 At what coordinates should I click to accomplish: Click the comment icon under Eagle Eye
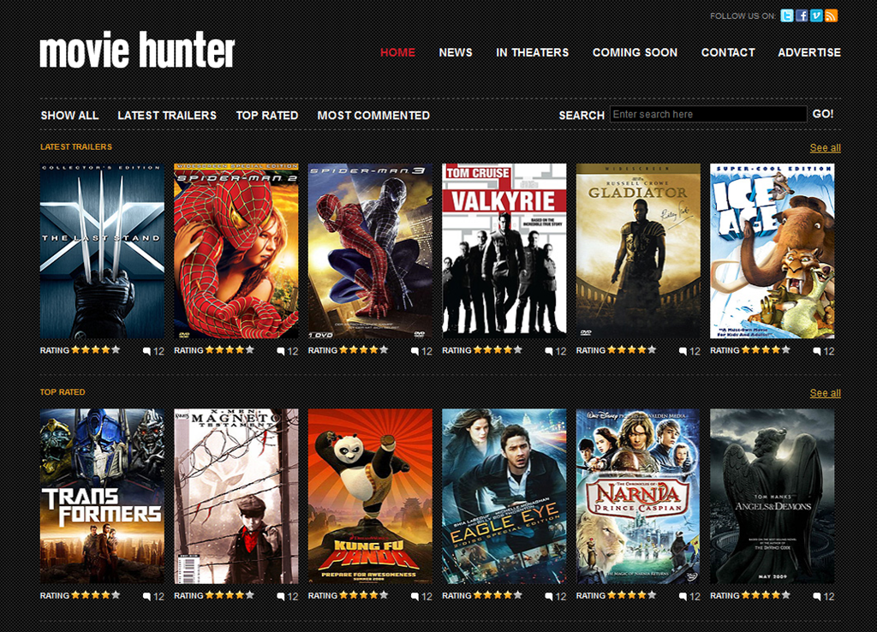[549, 597]
